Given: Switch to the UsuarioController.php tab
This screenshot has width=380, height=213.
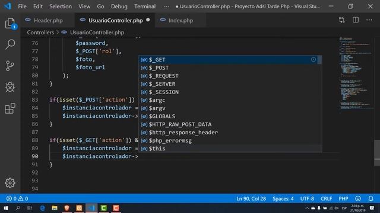Looking at the screenshot, I should pyautogui.click(x=115, y=20).
